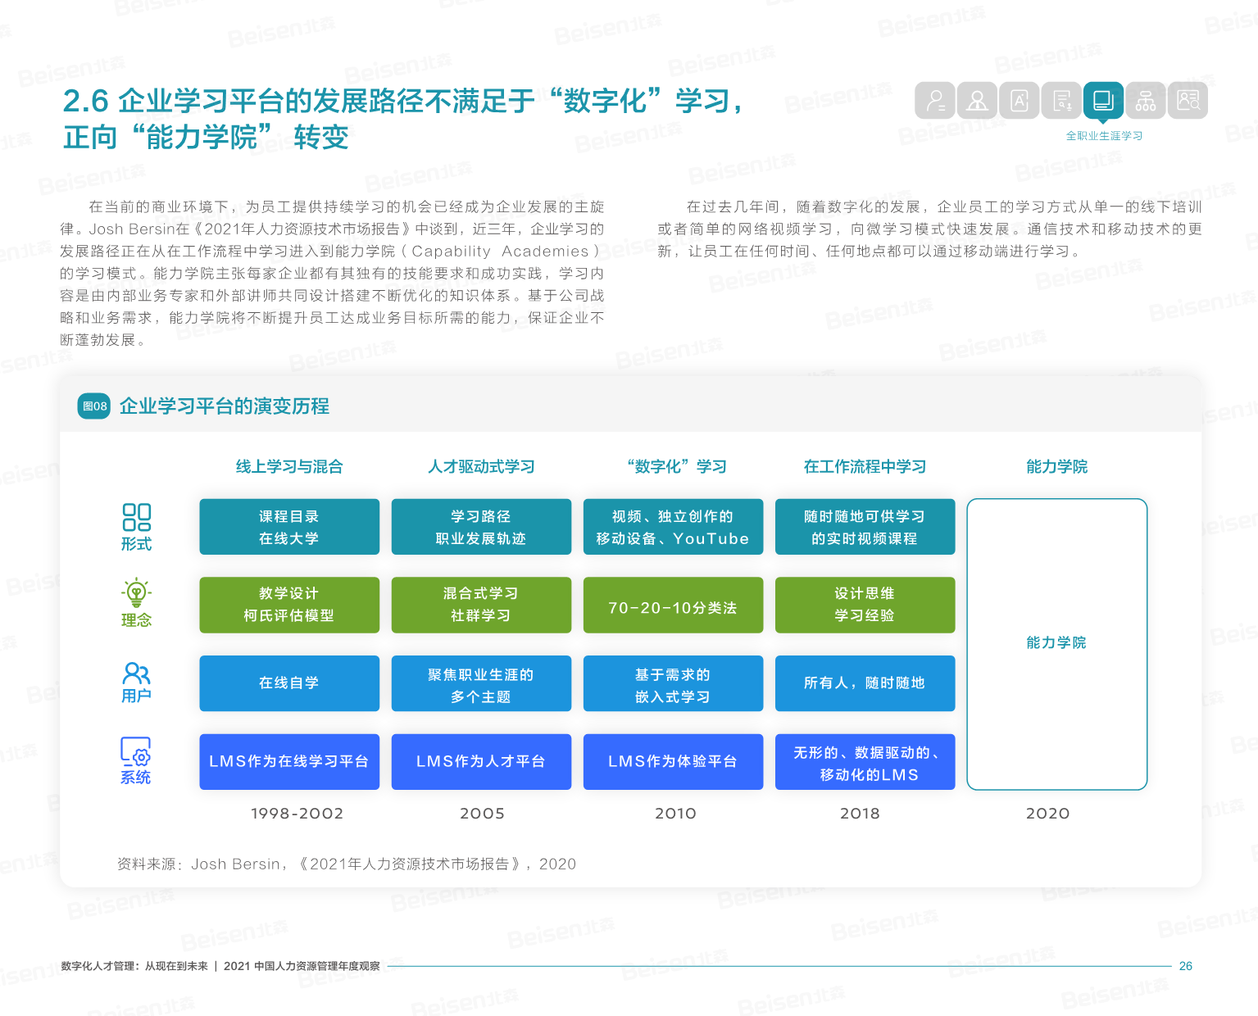
Task: Click the 理念 lightbulb icon
Action: tap(136, 592)
